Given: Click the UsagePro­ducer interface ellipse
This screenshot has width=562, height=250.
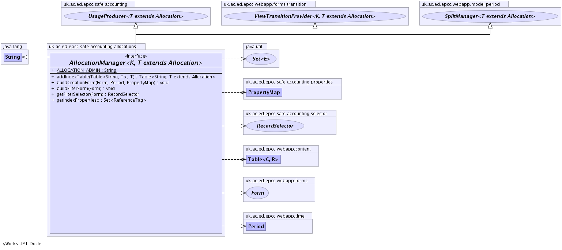Looking at the screenshot, I should coord(136,16).
